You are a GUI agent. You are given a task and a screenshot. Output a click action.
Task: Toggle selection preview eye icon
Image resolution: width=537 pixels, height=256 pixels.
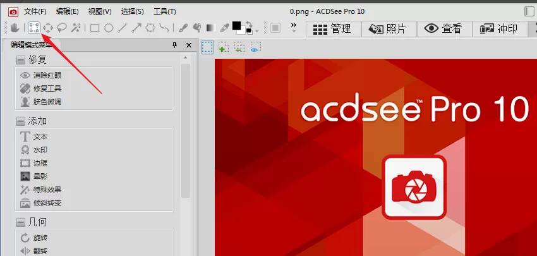point(255,47)
